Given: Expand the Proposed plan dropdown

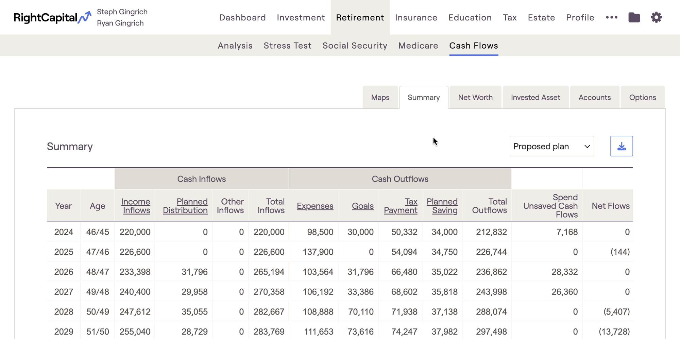Looking at the screenshot, I should 551,146.
